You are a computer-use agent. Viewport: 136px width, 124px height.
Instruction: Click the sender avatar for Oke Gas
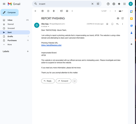coord(37,25)
